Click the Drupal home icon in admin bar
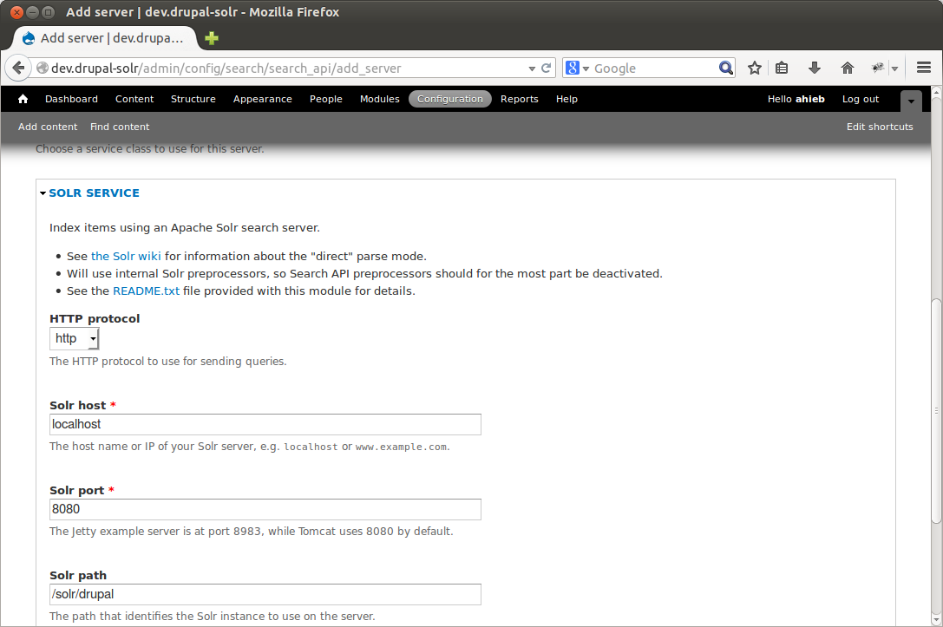This screenshot has width=943, height=627. pyautogui.click(x=23, y=99)
